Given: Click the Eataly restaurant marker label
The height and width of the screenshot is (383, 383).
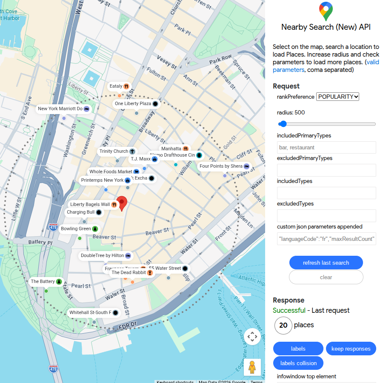Looking at the screenshot, I should [x=119, y=86].
